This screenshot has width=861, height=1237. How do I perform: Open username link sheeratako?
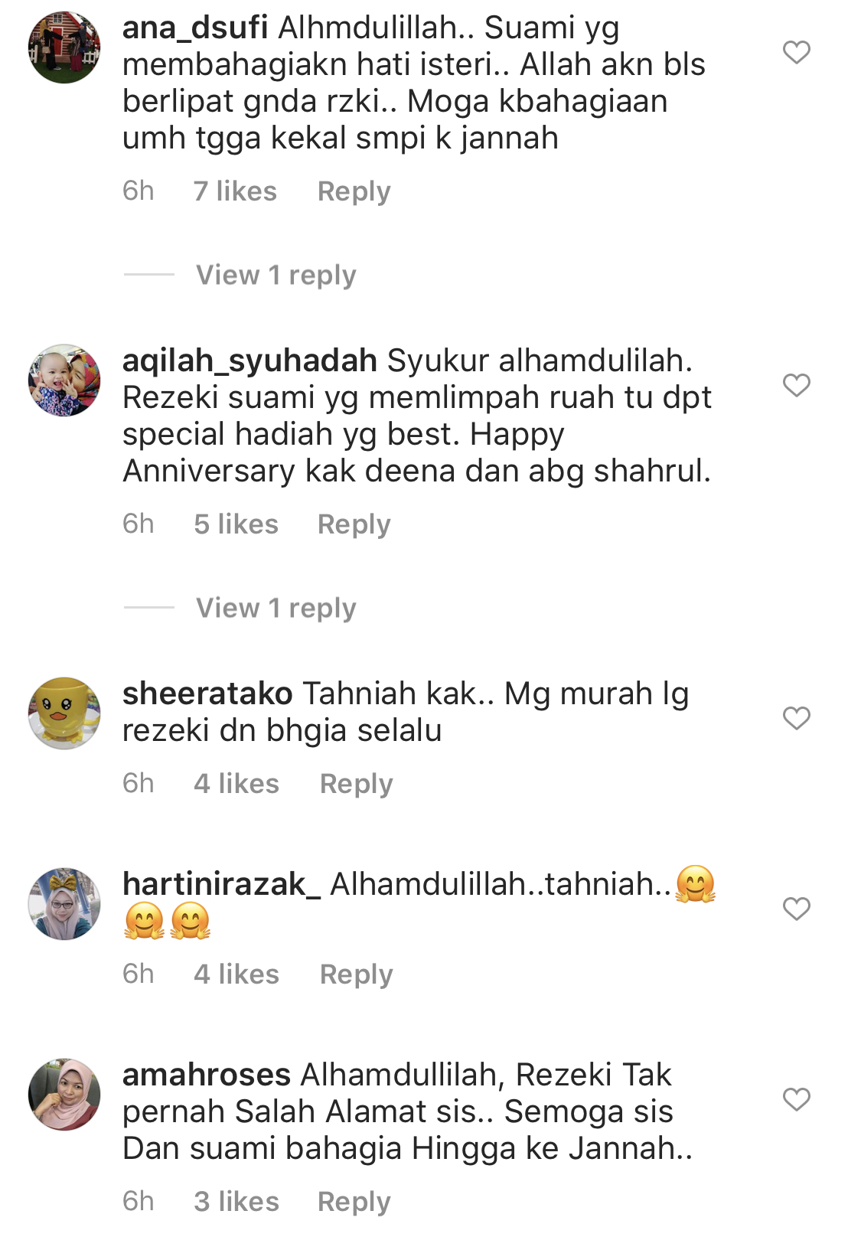(x=207, y=694)
